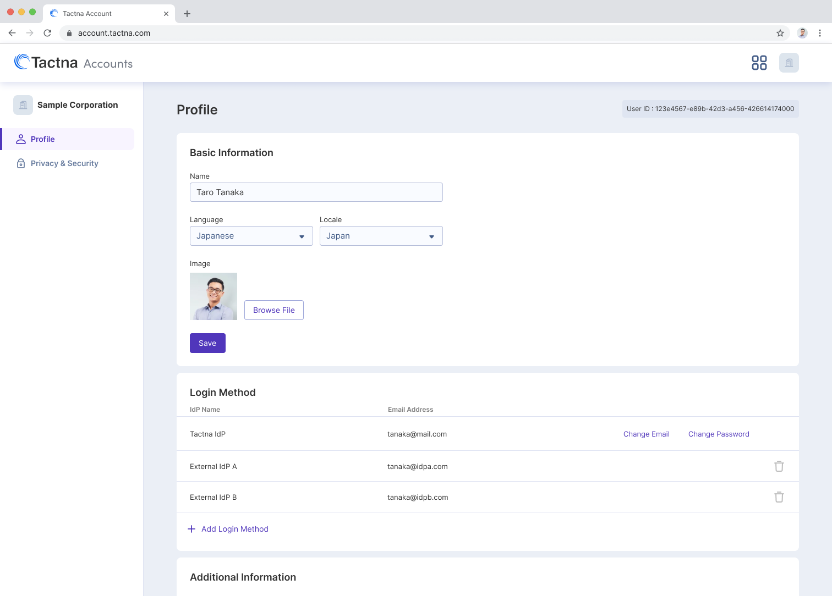Click inside the Name input field
Viewport: 832px width, 596px height.
(316, 192)
